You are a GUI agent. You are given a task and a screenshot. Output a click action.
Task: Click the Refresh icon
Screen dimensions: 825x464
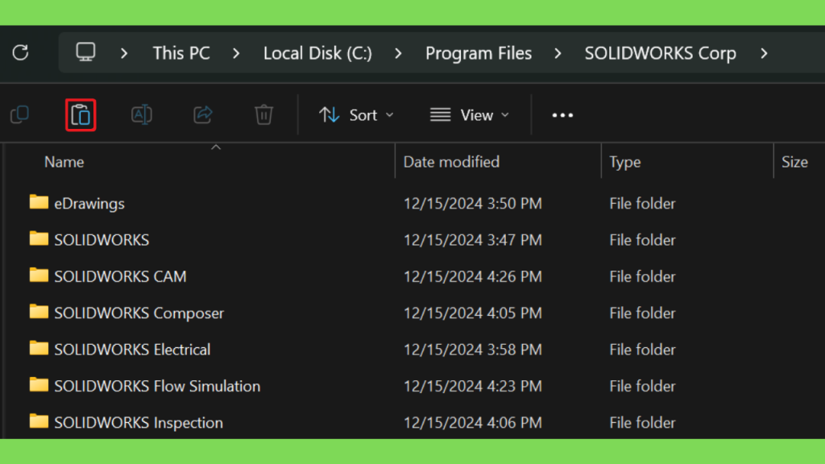click(x=20, y=52)
